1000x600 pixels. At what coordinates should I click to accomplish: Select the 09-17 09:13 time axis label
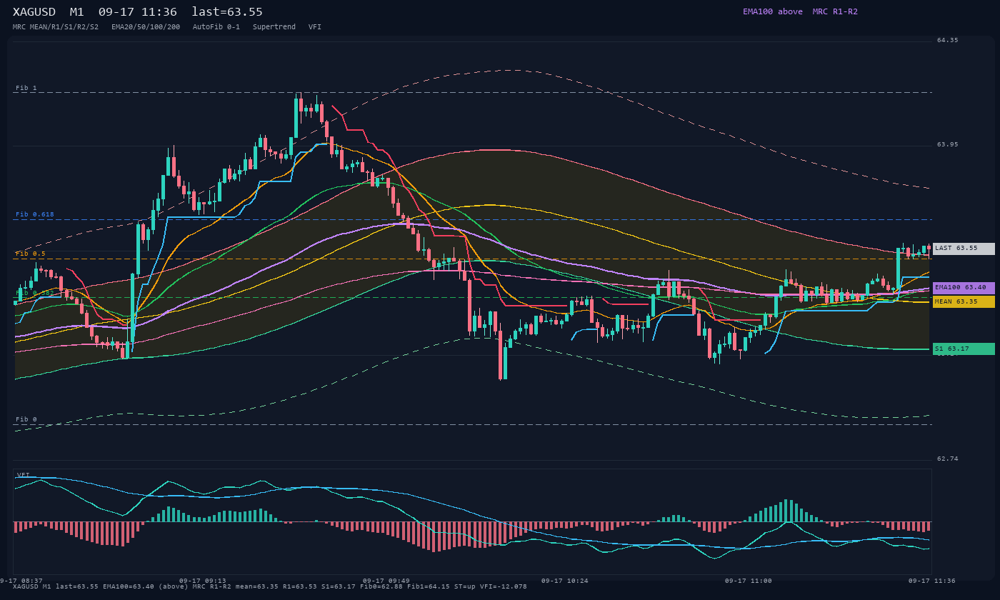[x=202, y=581]
